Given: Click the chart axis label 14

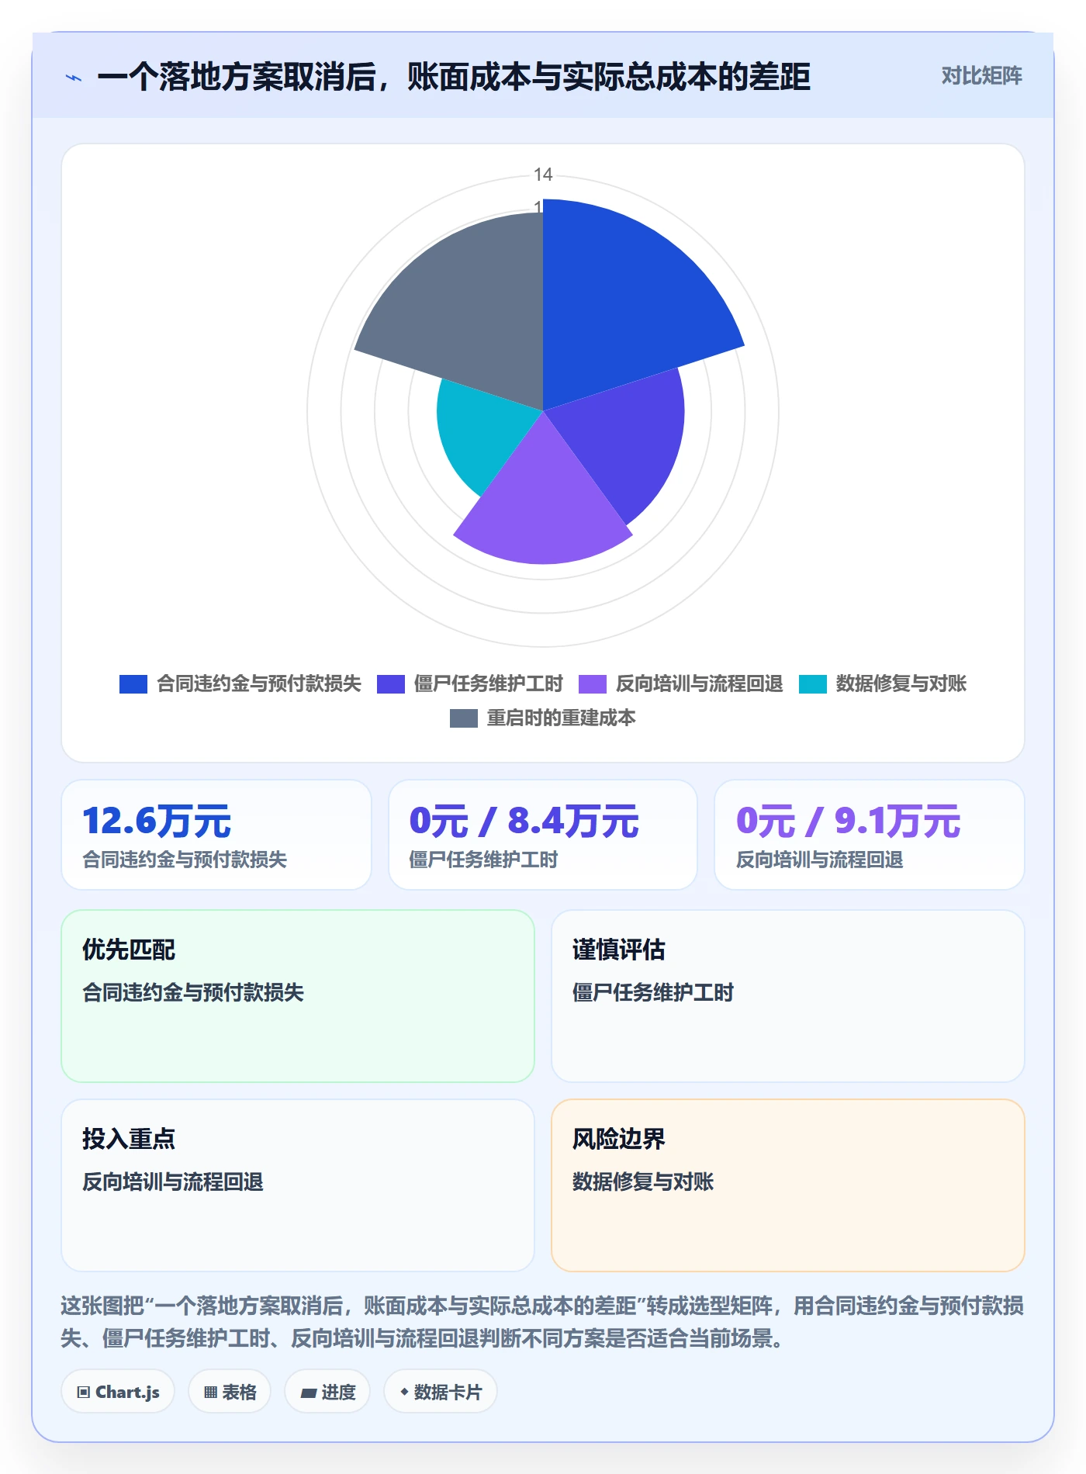Looking at the screenshot, I should [543, 175].
